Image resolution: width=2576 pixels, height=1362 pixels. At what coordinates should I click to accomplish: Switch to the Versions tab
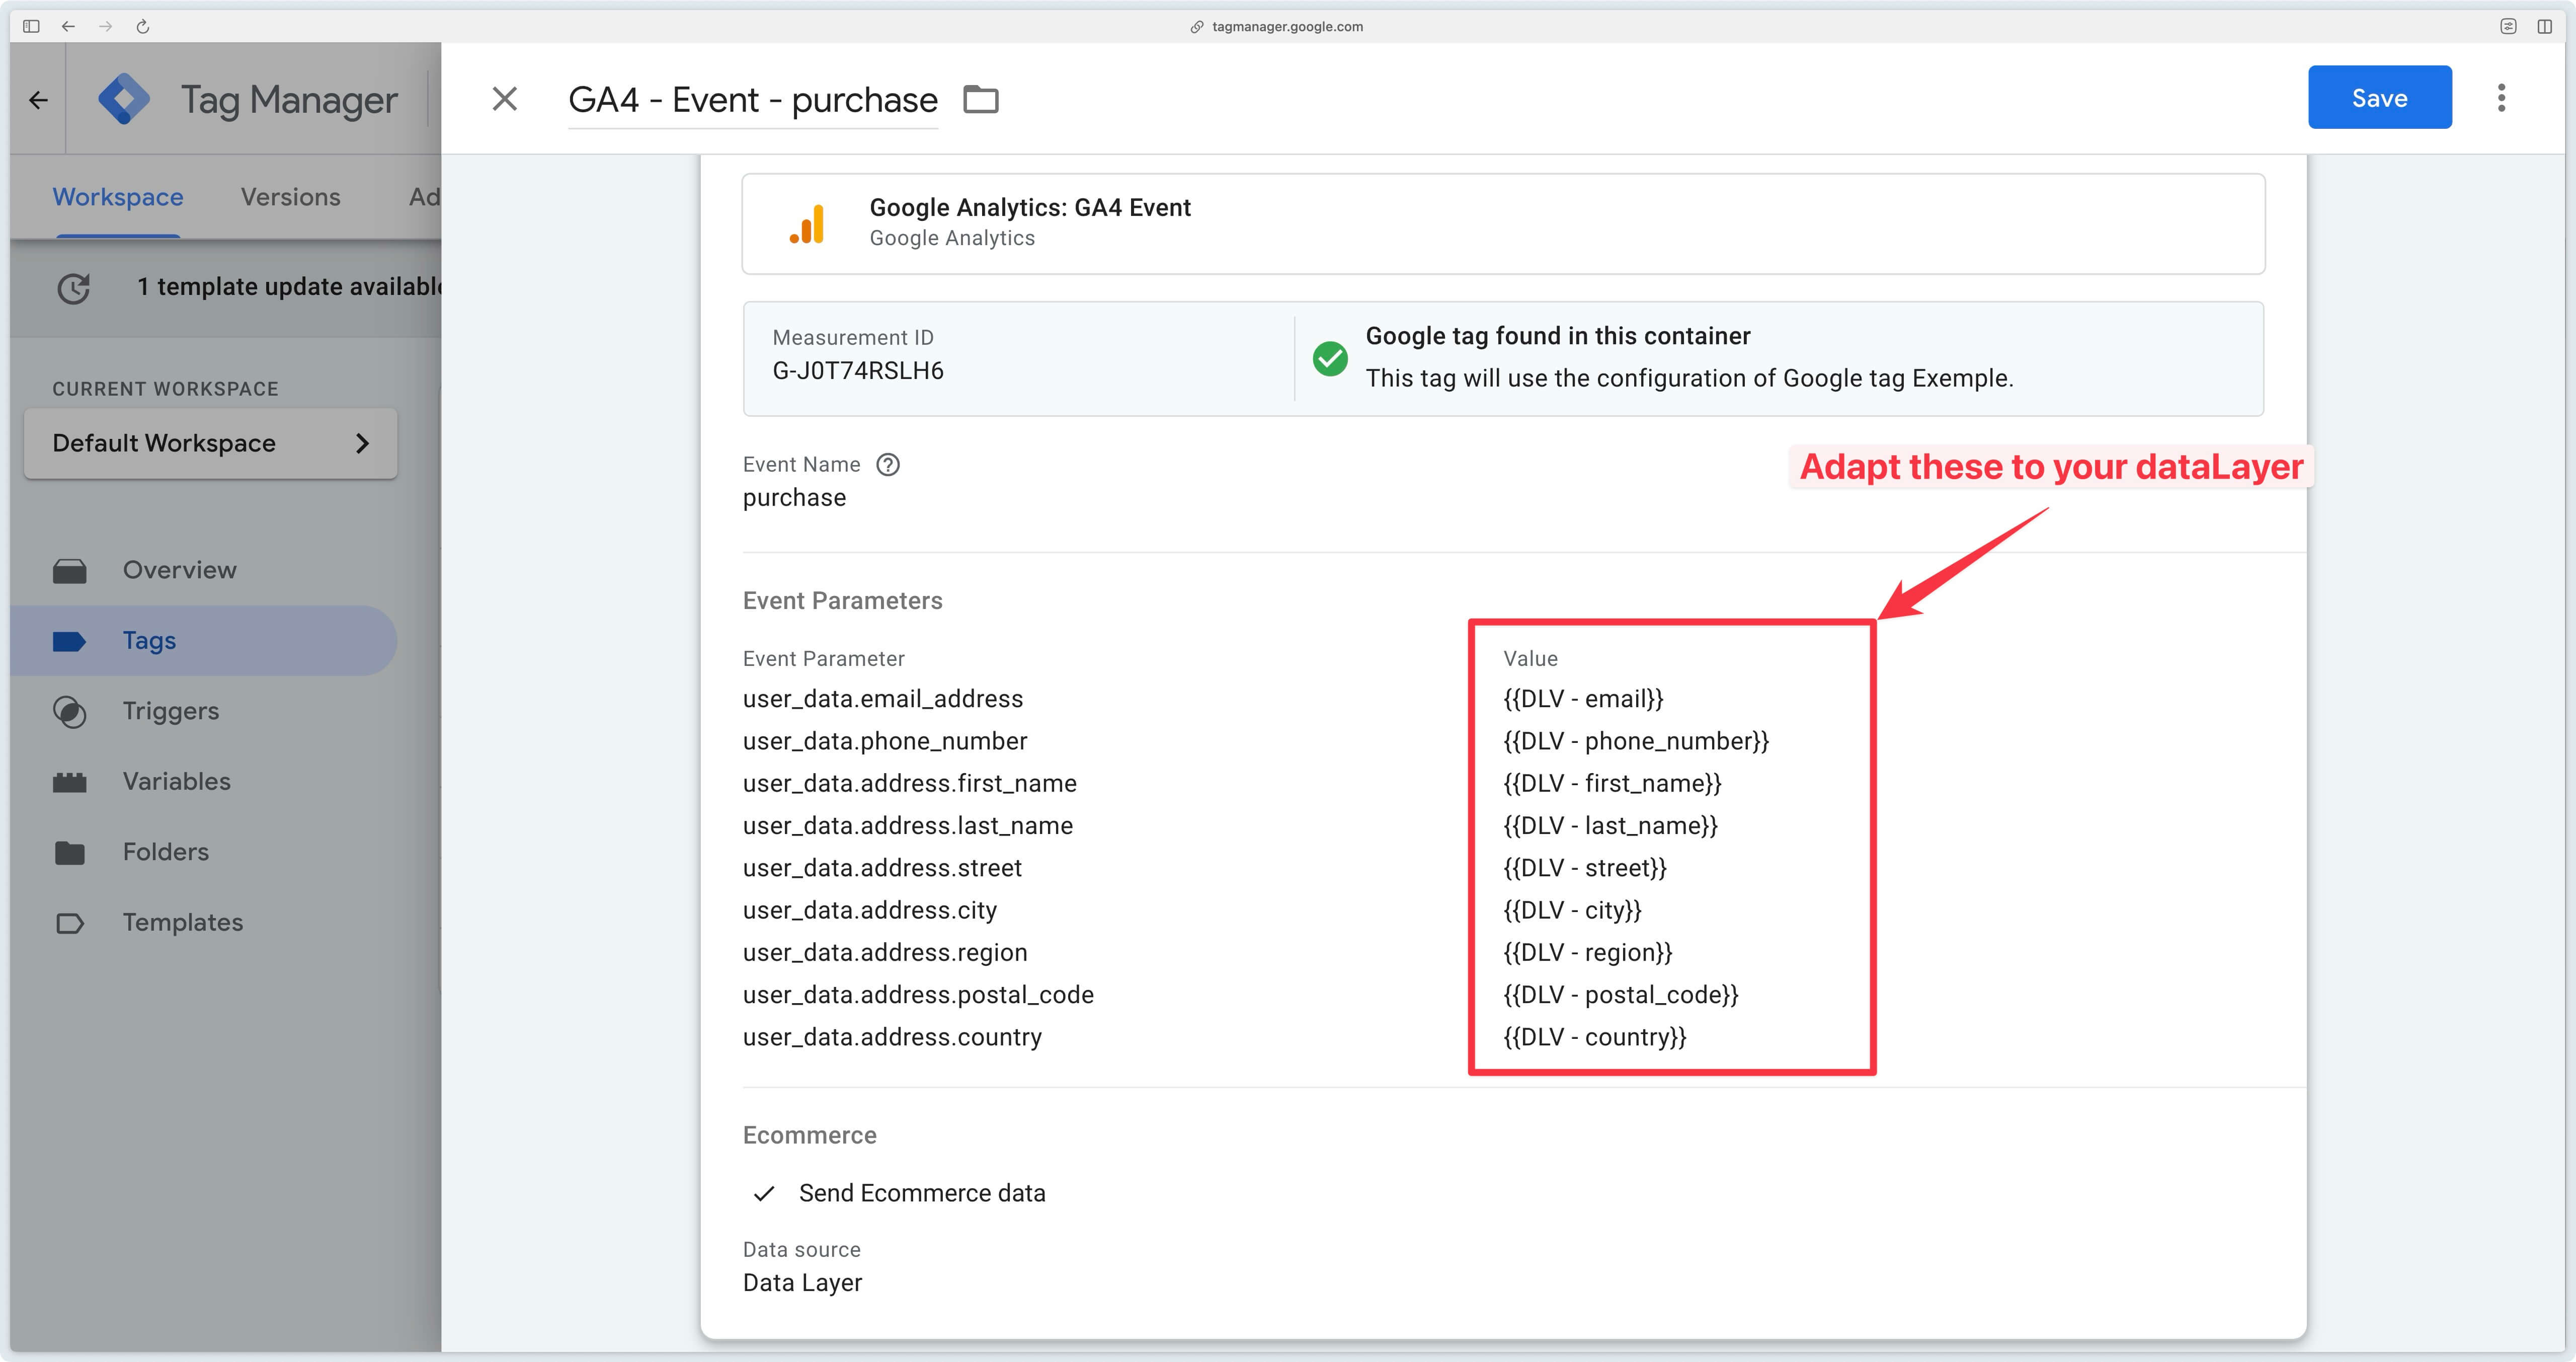[x=290, y=197]
